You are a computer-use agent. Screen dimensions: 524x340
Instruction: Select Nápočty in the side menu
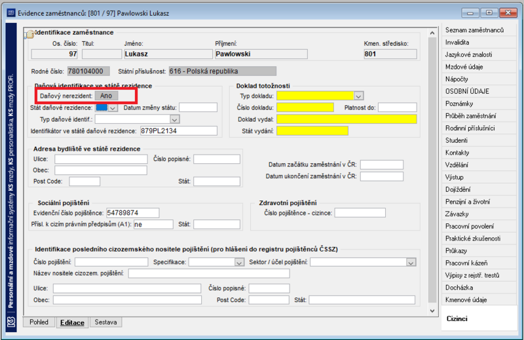(x=479, y=79)
